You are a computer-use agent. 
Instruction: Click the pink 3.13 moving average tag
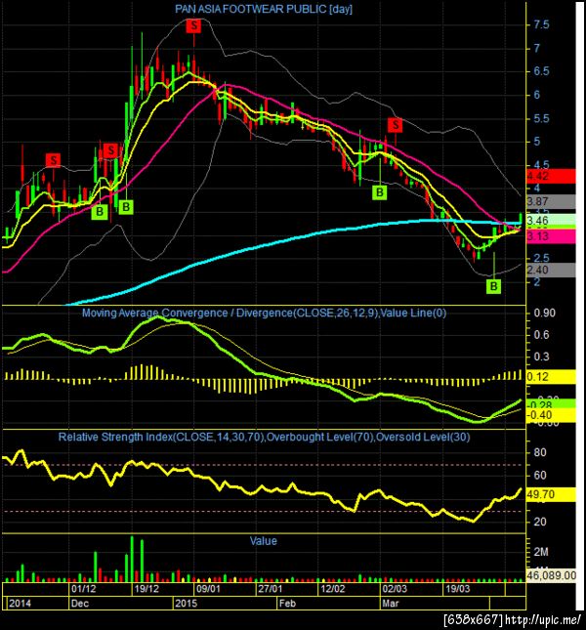(x=550, y=236)
